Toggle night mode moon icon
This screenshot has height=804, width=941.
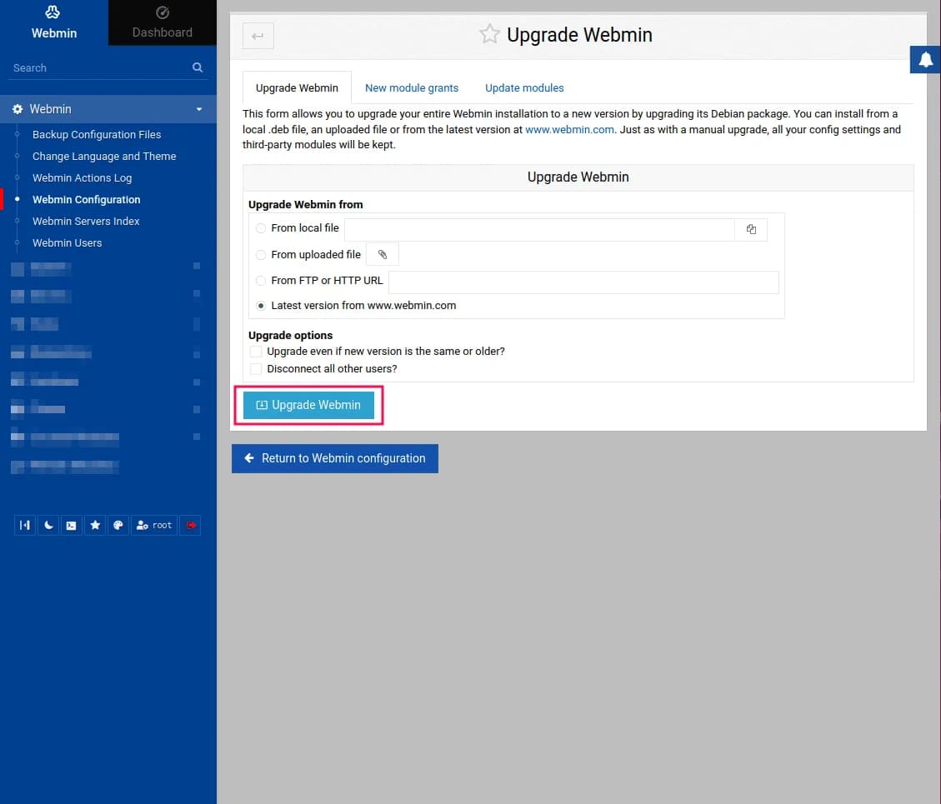click(48, 525)
